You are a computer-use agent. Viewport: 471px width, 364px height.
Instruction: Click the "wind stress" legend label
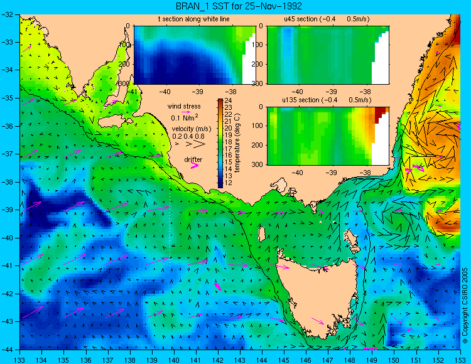(x=184, y=106)
